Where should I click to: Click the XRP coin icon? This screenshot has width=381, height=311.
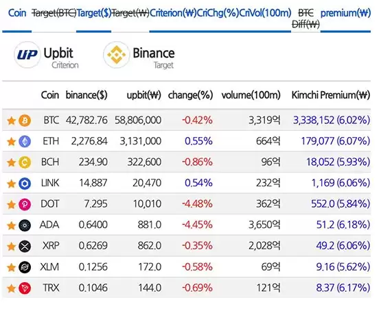tap(25, 247)
